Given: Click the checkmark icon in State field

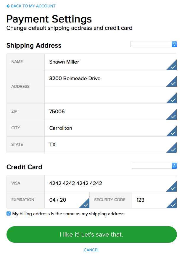Looking at the screenshot, I should coord(173,149).
